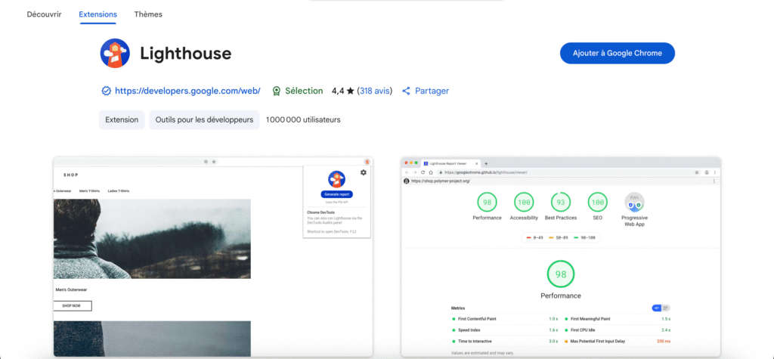774x359 pixels.
Task: Toggle the Metrics view switch
Action: [x=661, y=308]
